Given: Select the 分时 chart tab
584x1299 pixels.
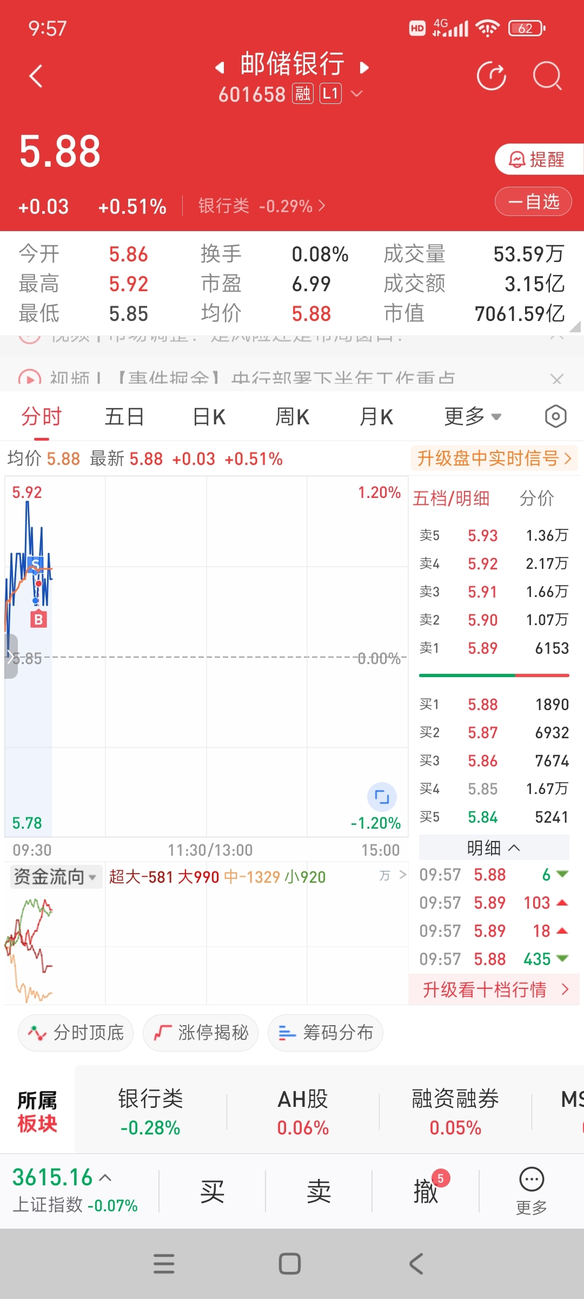Looking at the screenshot, I should point(42,417).
